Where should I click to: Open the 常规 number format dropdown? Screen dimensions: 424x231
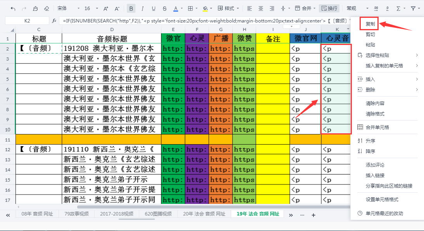tap(358, 9)
